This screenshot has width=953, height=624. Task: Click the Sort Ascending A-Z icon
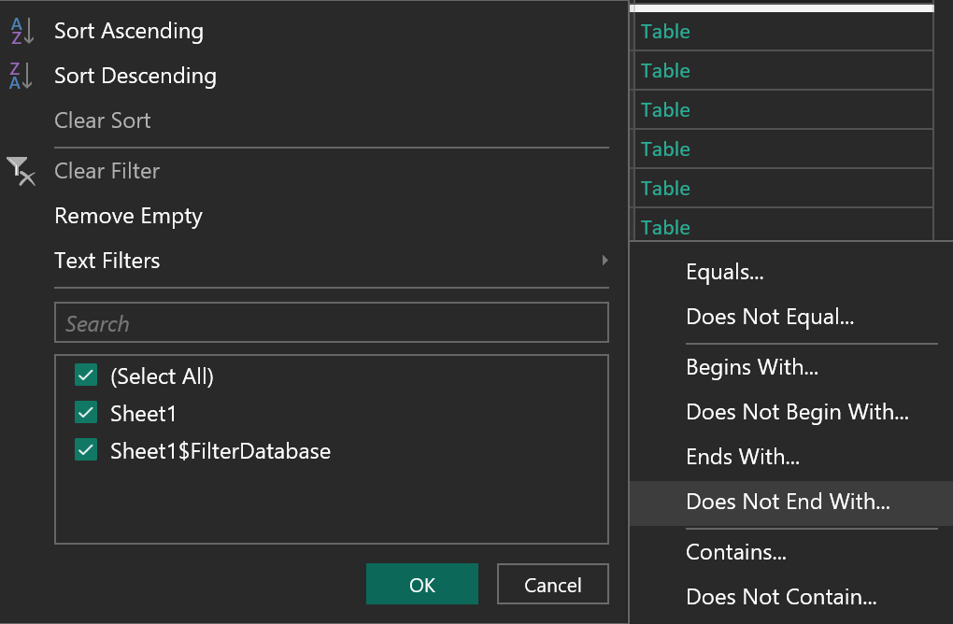pos(21,31)
